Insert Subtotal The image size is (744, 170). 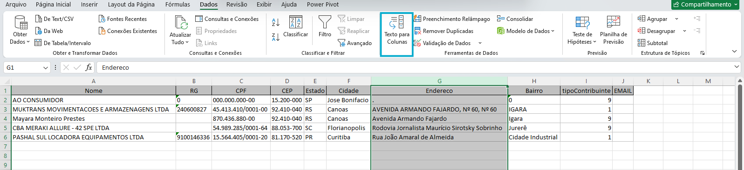click(653, 43)
